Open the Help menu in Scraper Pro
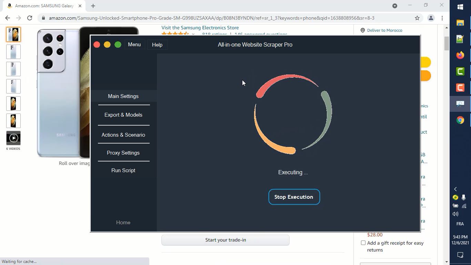The height and width of the screenshot is (265, 471). [157, 45]
